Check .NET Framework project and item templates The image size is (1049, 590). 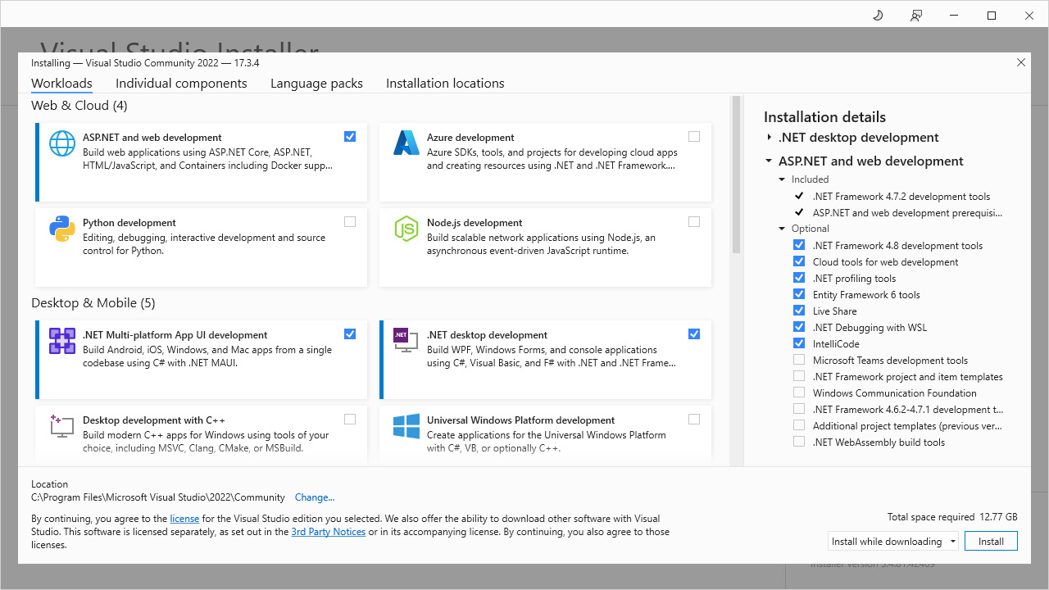pos(799,376)
